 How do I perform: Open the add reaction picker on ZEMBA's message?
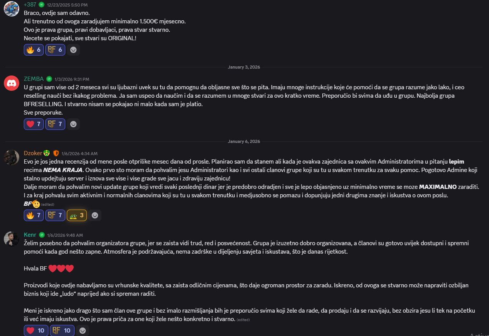[73, 124]
